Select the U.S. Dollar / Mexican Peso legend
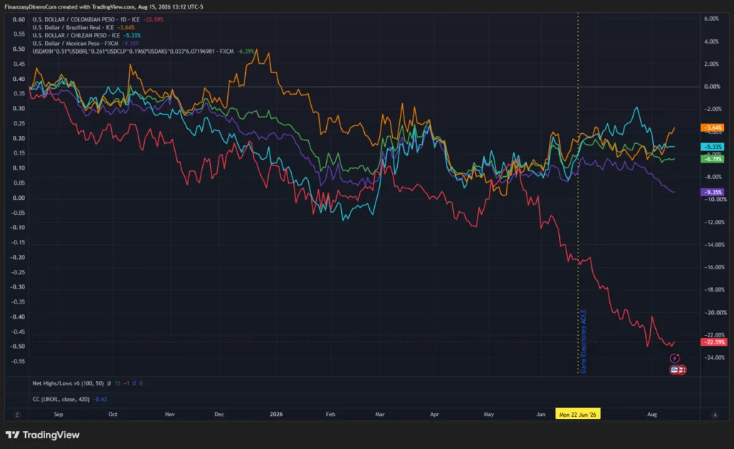The height and width of the screenshot is (449, 734). [x=75, y=44]
